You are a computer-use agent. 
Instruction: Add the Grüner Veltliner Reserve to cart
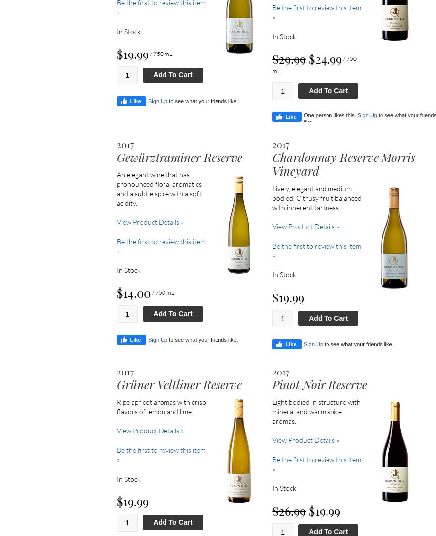tap(172, 522)
